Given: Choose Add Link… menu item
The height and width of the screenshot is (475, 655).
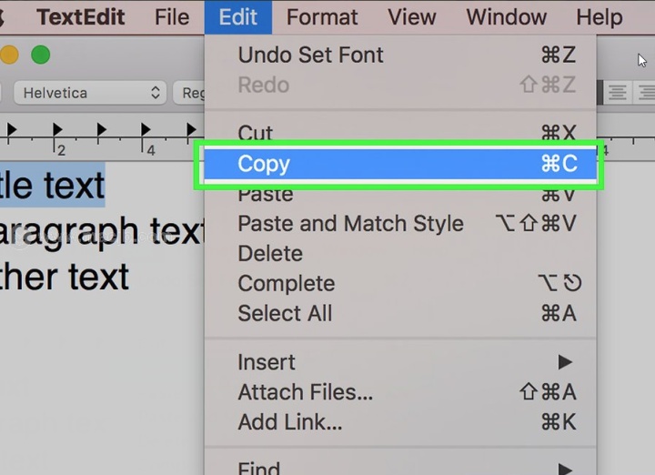Looking at the screenshot, I should click(x=400, y=422).
